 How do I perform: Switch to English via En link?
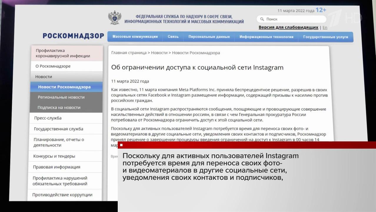click(x=325, y=27)
